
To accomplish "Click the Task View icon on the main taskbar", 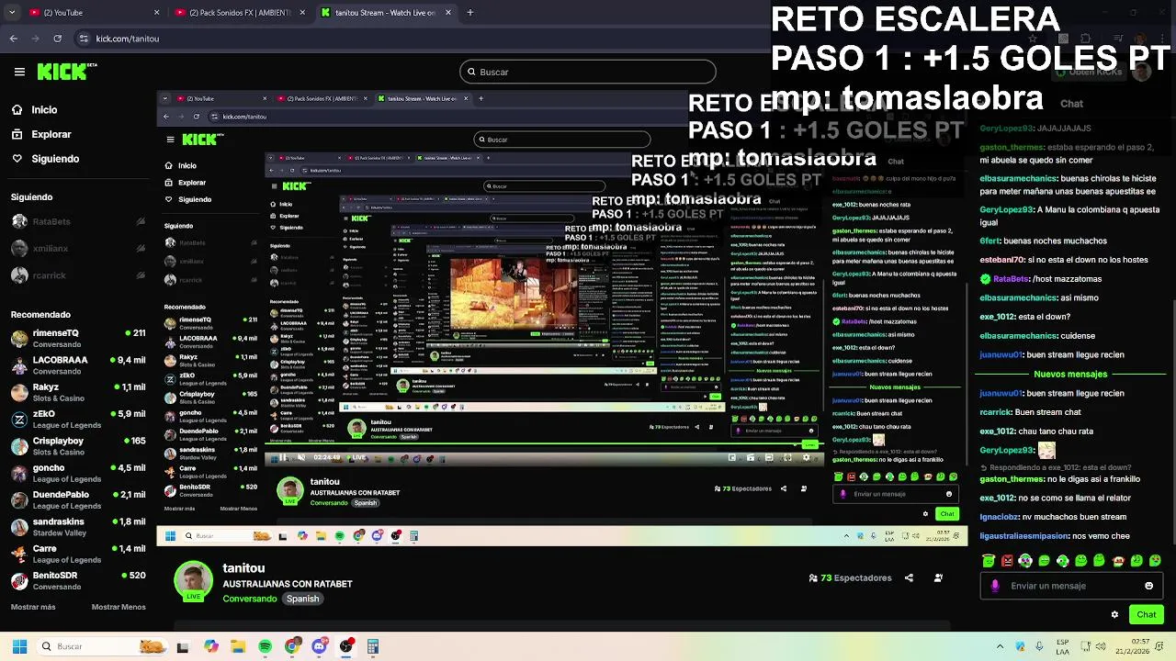I will [x=183, y=646].
